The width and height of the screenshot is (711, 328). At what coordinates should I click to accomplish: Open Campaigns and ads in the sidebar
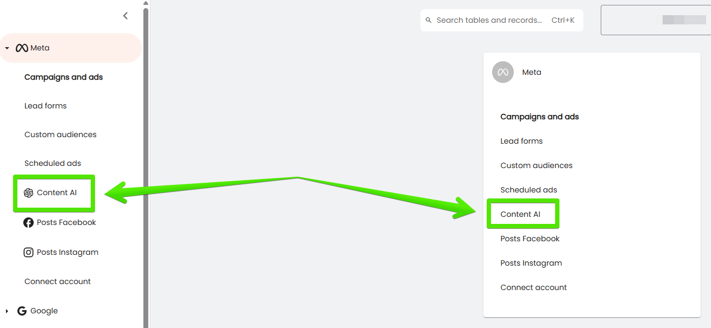[x=64, y=77]
